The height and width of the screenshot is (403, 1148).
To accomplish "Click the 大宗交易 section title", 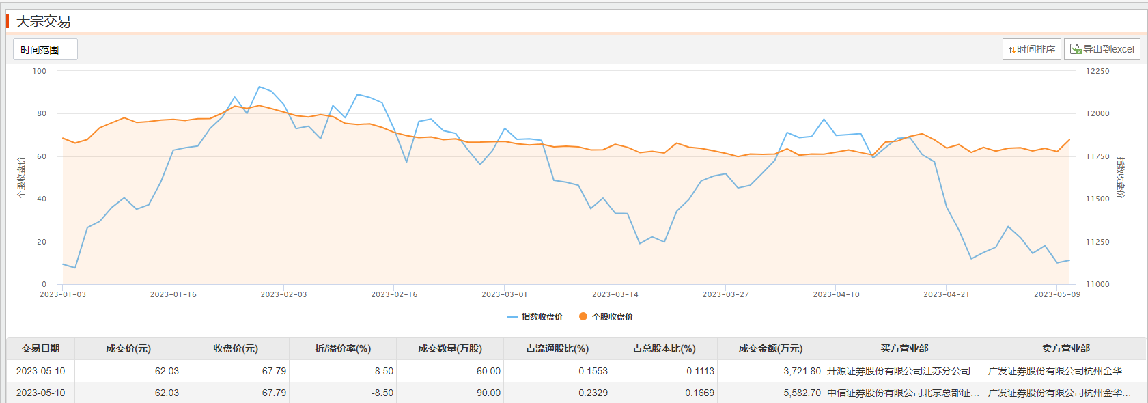I will pos(43,22).
